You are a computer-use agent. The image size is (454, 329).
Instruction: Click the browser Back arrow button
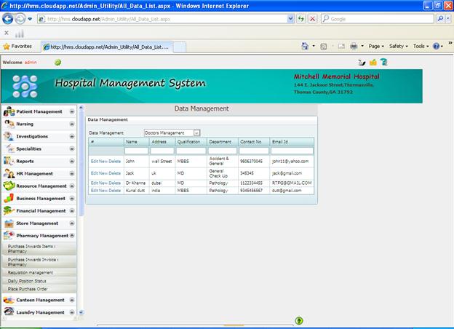(x=8, y=19)
